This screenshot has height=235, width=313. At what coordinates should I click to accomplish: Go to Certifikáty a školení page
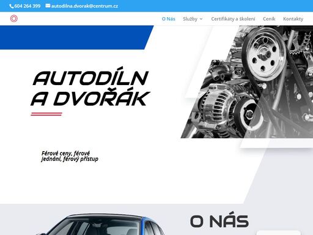click(x=233, y=19)
